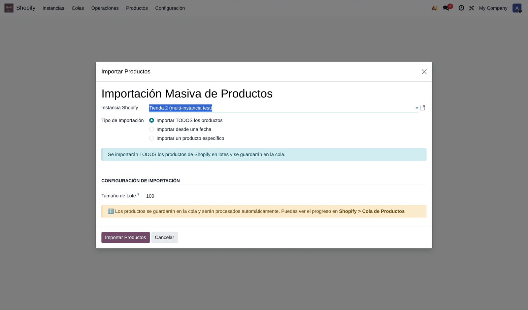Open the activities clock icon
Screen dimensions: 528x310
click(x=461, y=8)
